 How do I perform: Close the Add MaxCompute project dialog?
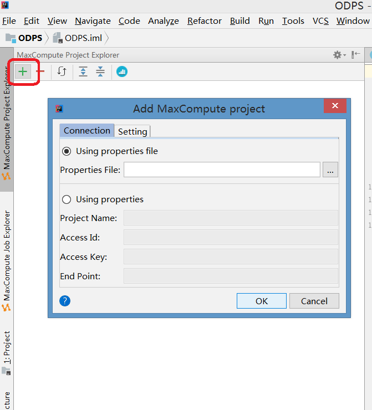coord(335,106)
